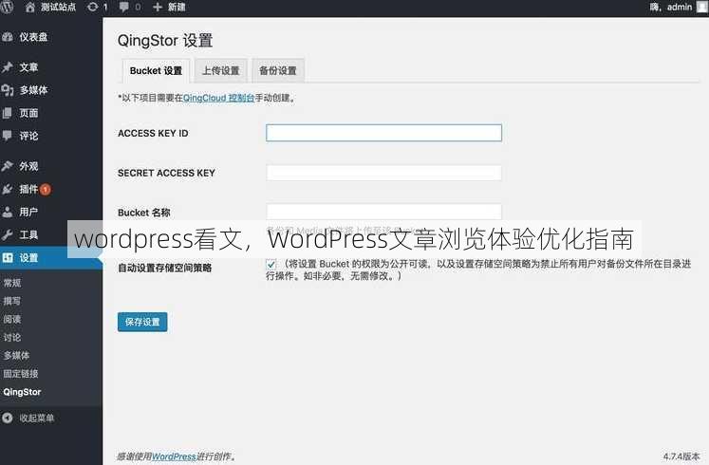This screenshot has height=465, width=709.
Task: Click the 收起菜单 collapse arrow icon
Action: tap(8, 418)
